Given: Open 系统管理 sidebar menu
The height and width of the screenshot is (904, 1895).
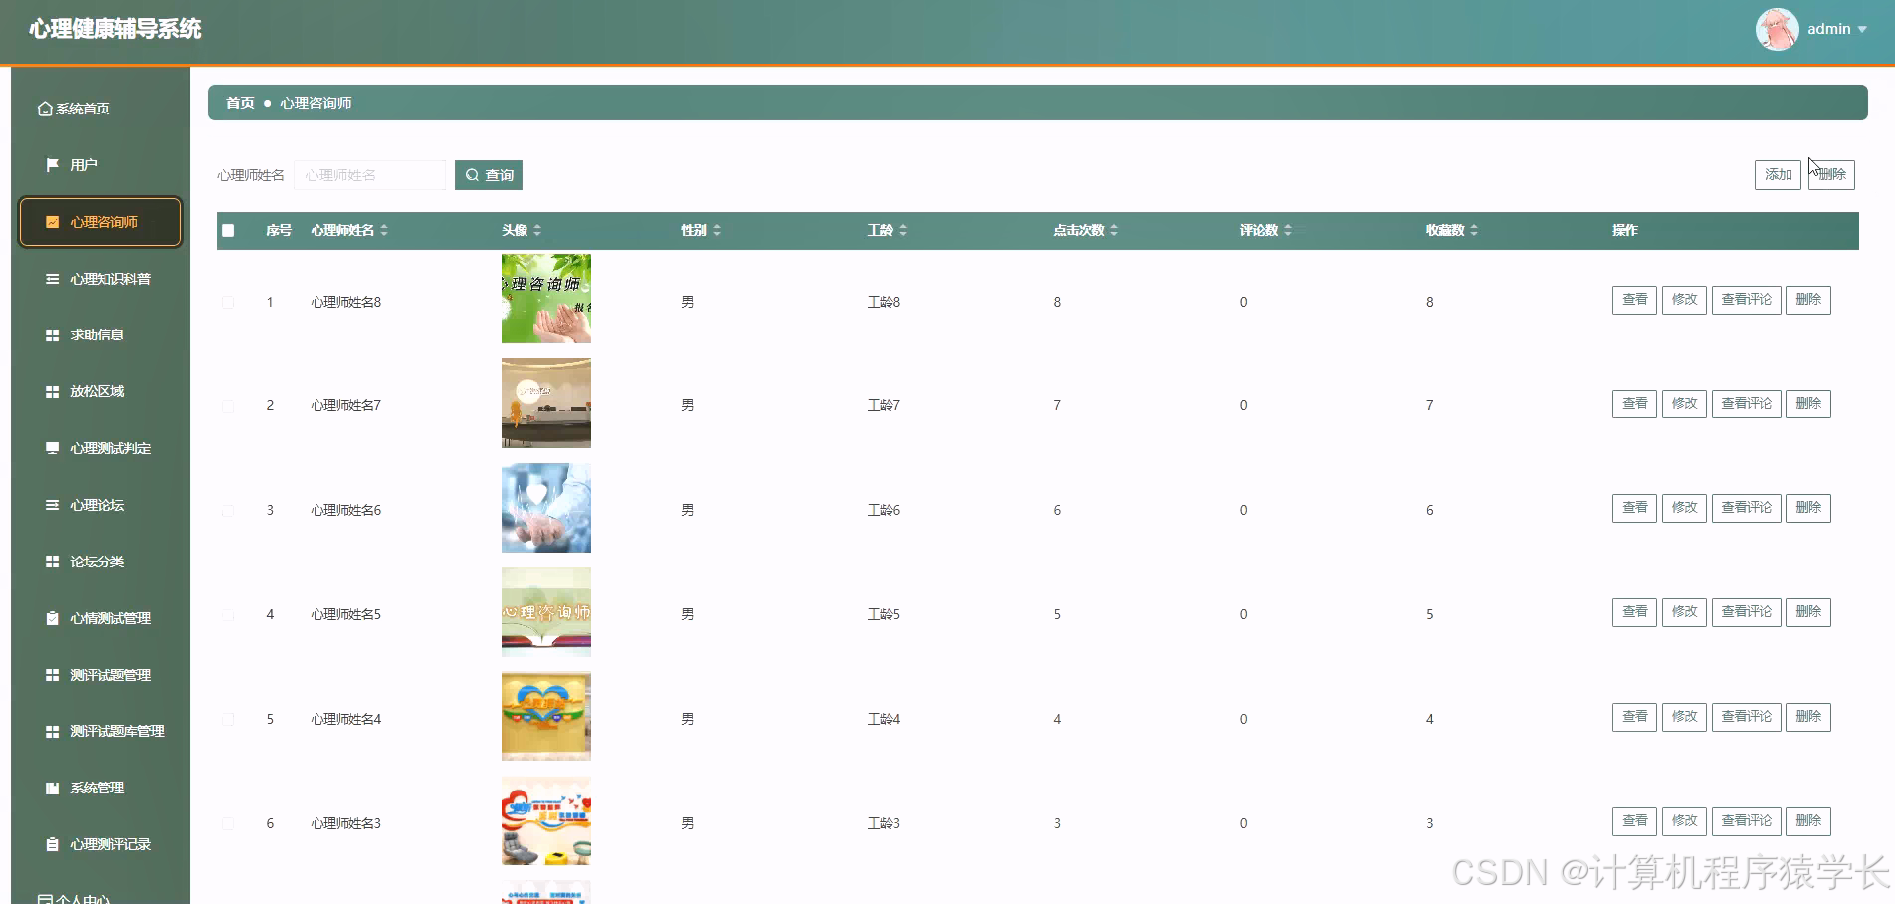Looking at the screenshot, I should (100, 788).
